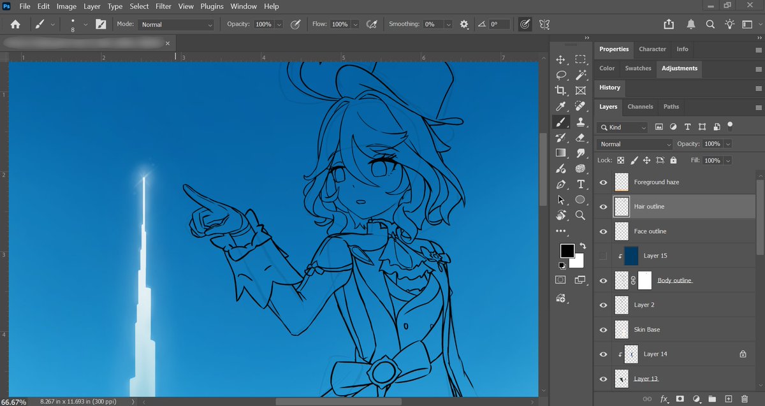Select the Smudge tool
The height and width of the screenshot is (406, 765).
click(580, 153)
